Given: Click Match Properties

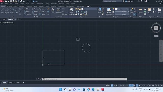Looking at the screenshot, I should (x=109, y=11).
